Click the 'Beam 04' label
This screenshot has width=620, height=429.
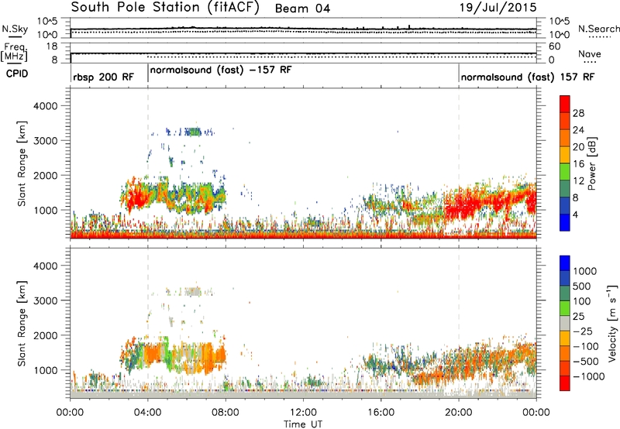coord(302,9)
